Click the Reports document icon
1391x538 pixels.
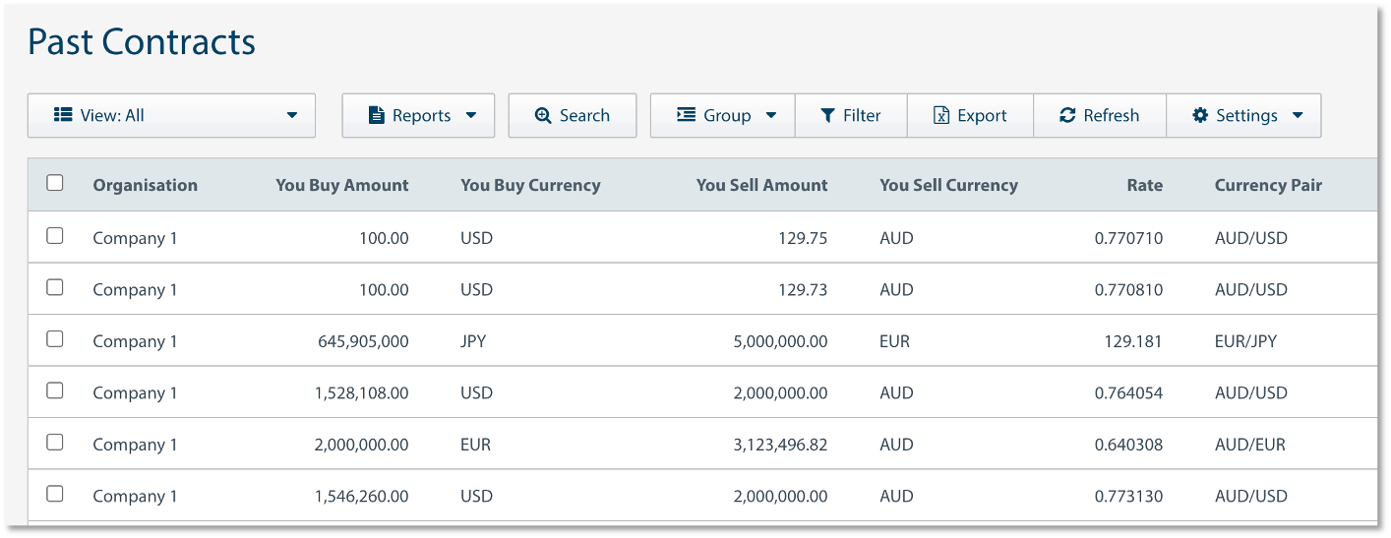pos(376,115)
